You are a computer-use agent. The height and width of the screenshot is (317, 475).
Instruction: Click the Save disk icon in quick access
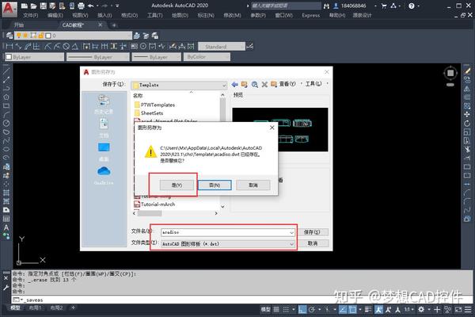pos(43,6)
